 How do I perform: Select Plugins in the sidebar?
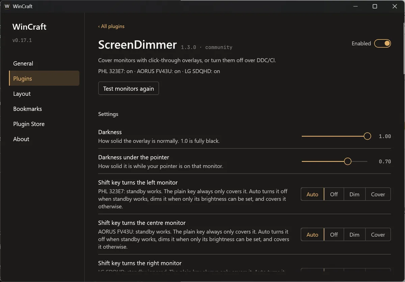pyautogui.click(x=44, y=79)
